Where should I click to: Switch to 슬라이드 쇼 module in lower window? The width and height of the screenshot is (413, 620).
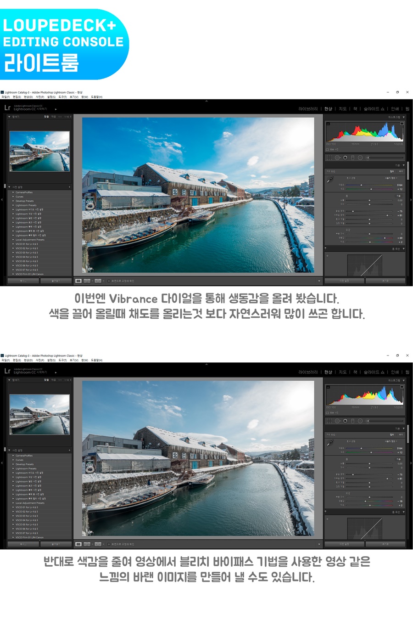pyautogui.click(x=374, y=372)
